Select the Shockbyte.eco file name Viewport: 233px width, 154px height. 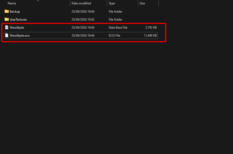click(x=20, y=36)
